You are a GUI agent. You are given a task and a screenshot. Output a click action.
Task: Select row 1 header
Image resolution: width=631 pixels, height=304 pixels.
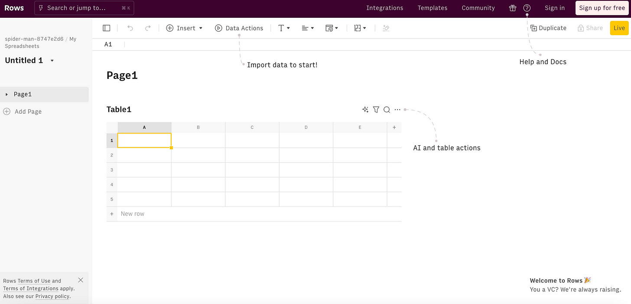coord(112,141)
